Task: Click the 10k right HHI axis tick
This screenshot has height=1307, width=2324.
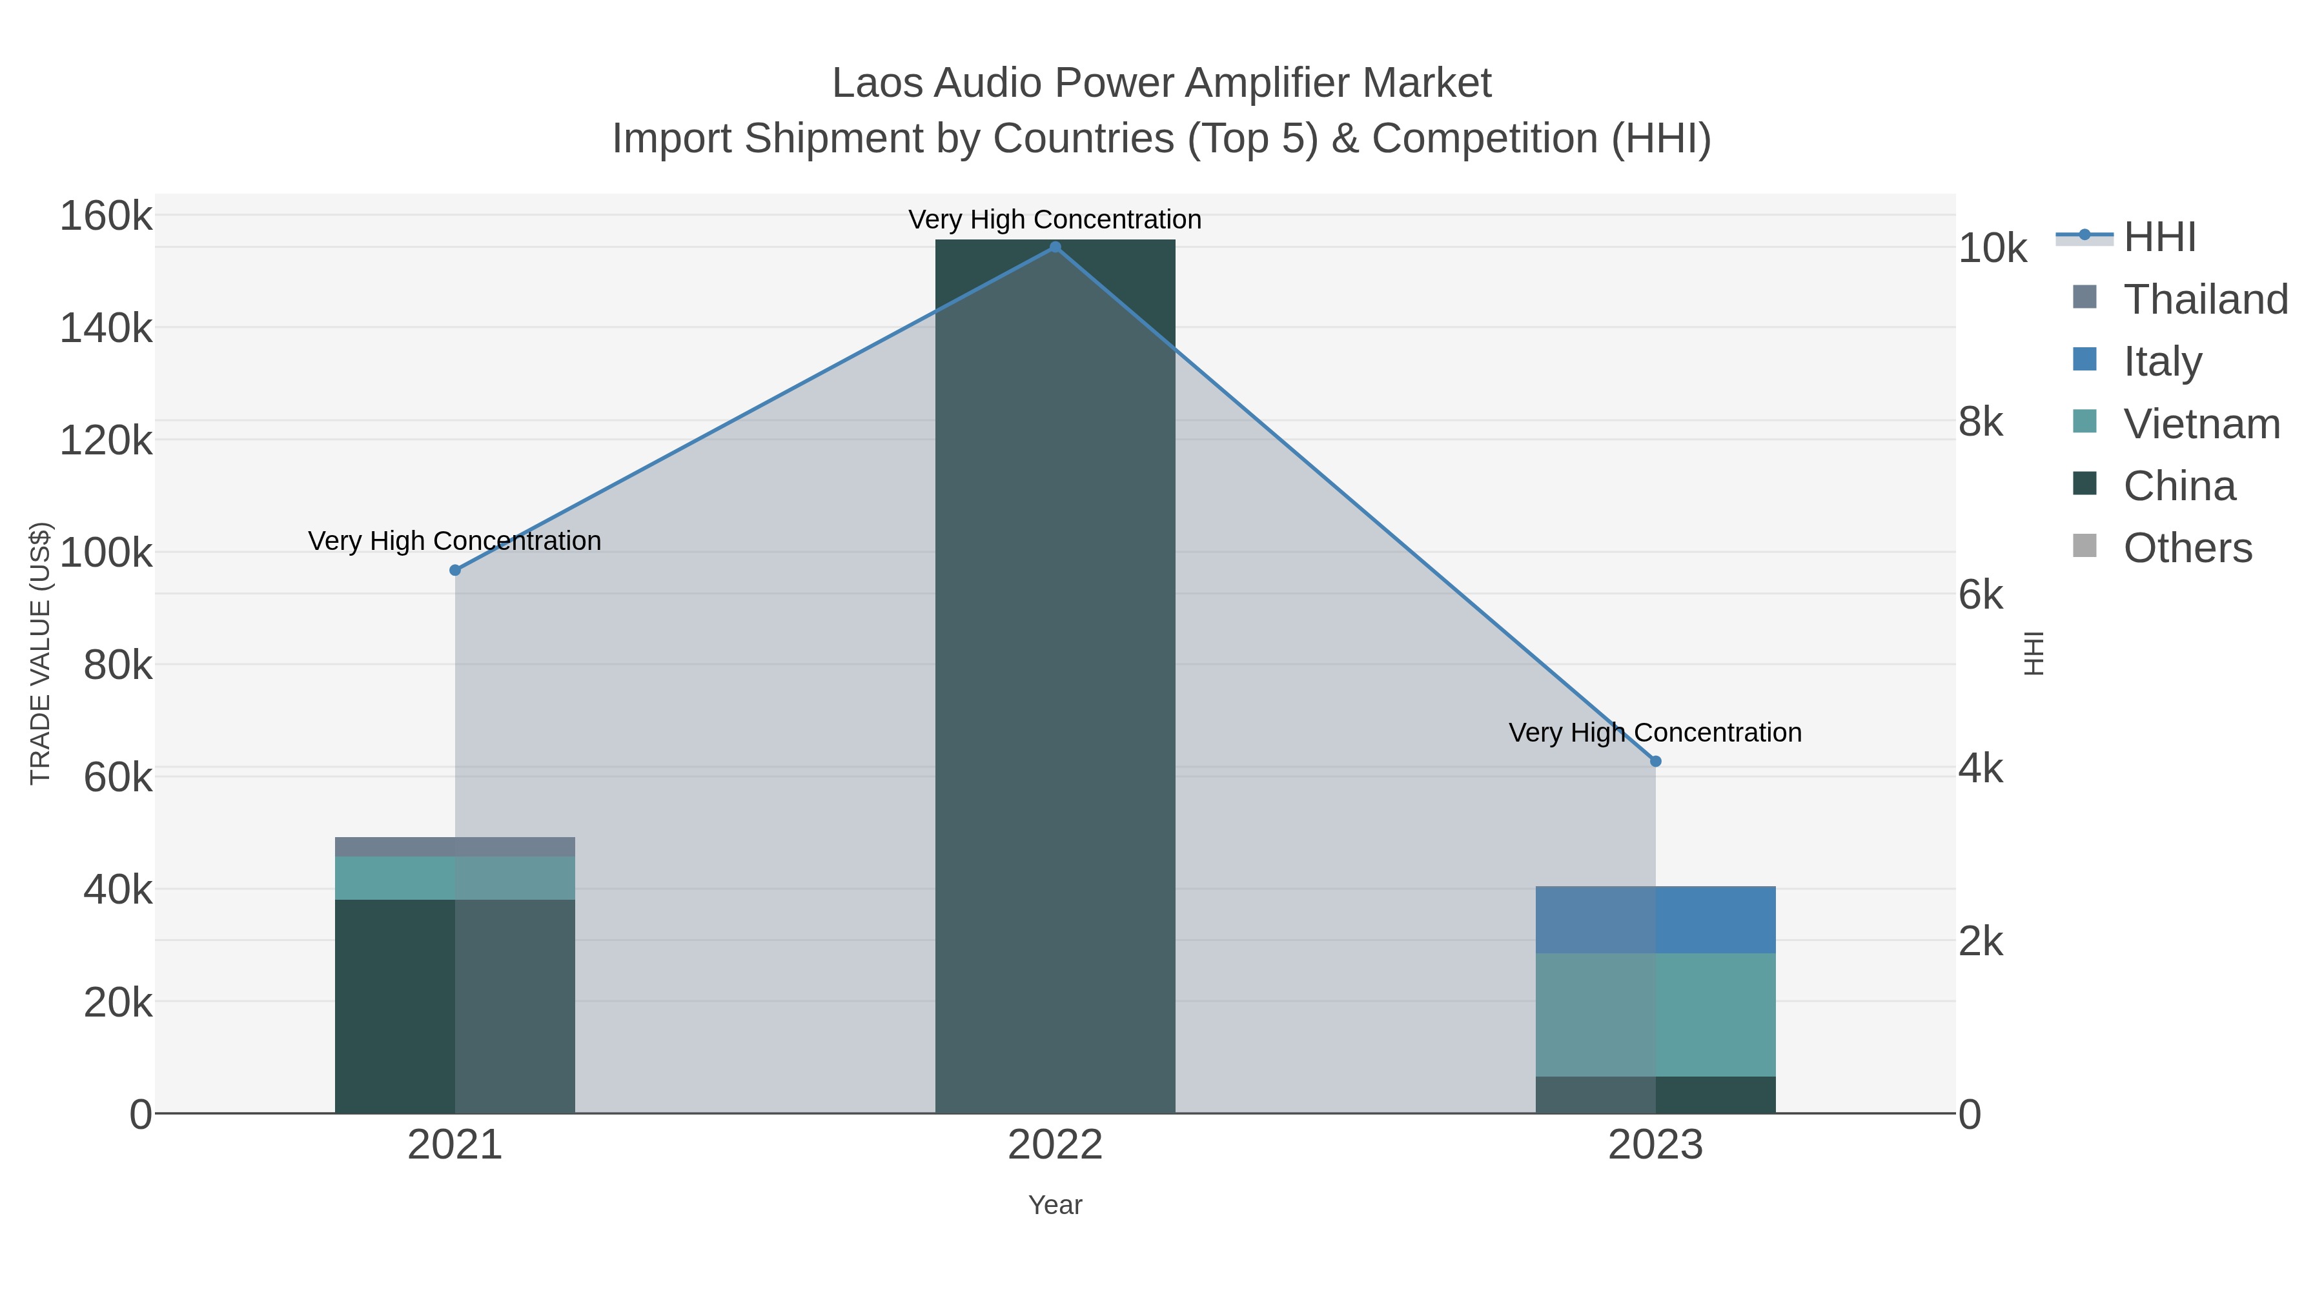Action: pyautogui.click(x=1993, y=248)
